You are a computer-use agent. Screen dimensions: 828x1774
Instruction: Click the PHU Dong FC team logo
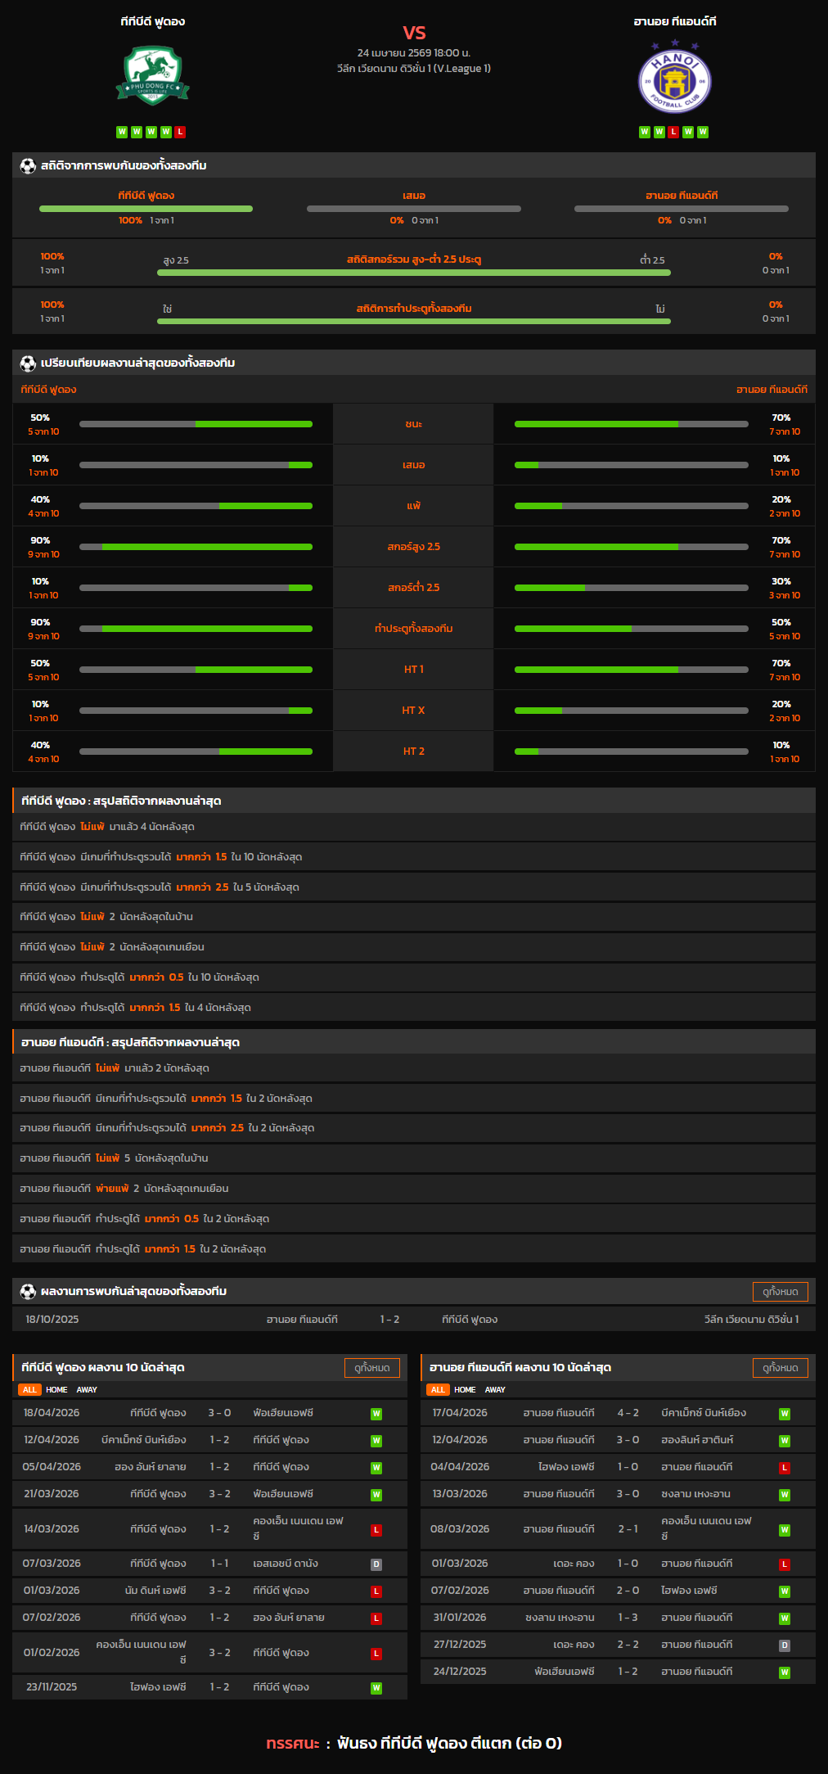click(152, 76)
